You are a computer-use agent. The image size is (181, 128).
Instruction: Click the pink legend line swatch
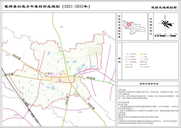click(x=142, y=59)
